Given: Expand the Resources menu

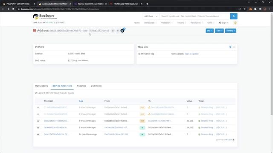Looking at the screenshot, I should click(197, 23).
